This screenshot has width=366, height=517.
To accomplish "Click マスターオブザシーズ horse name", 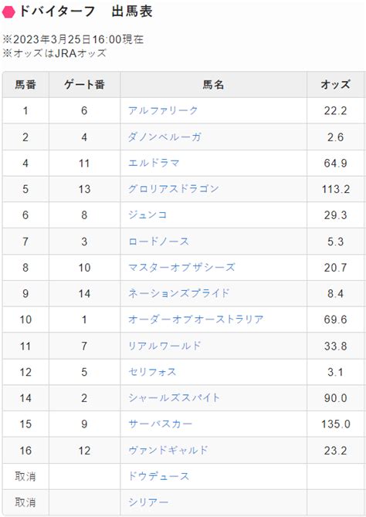I will click(181, 268).
